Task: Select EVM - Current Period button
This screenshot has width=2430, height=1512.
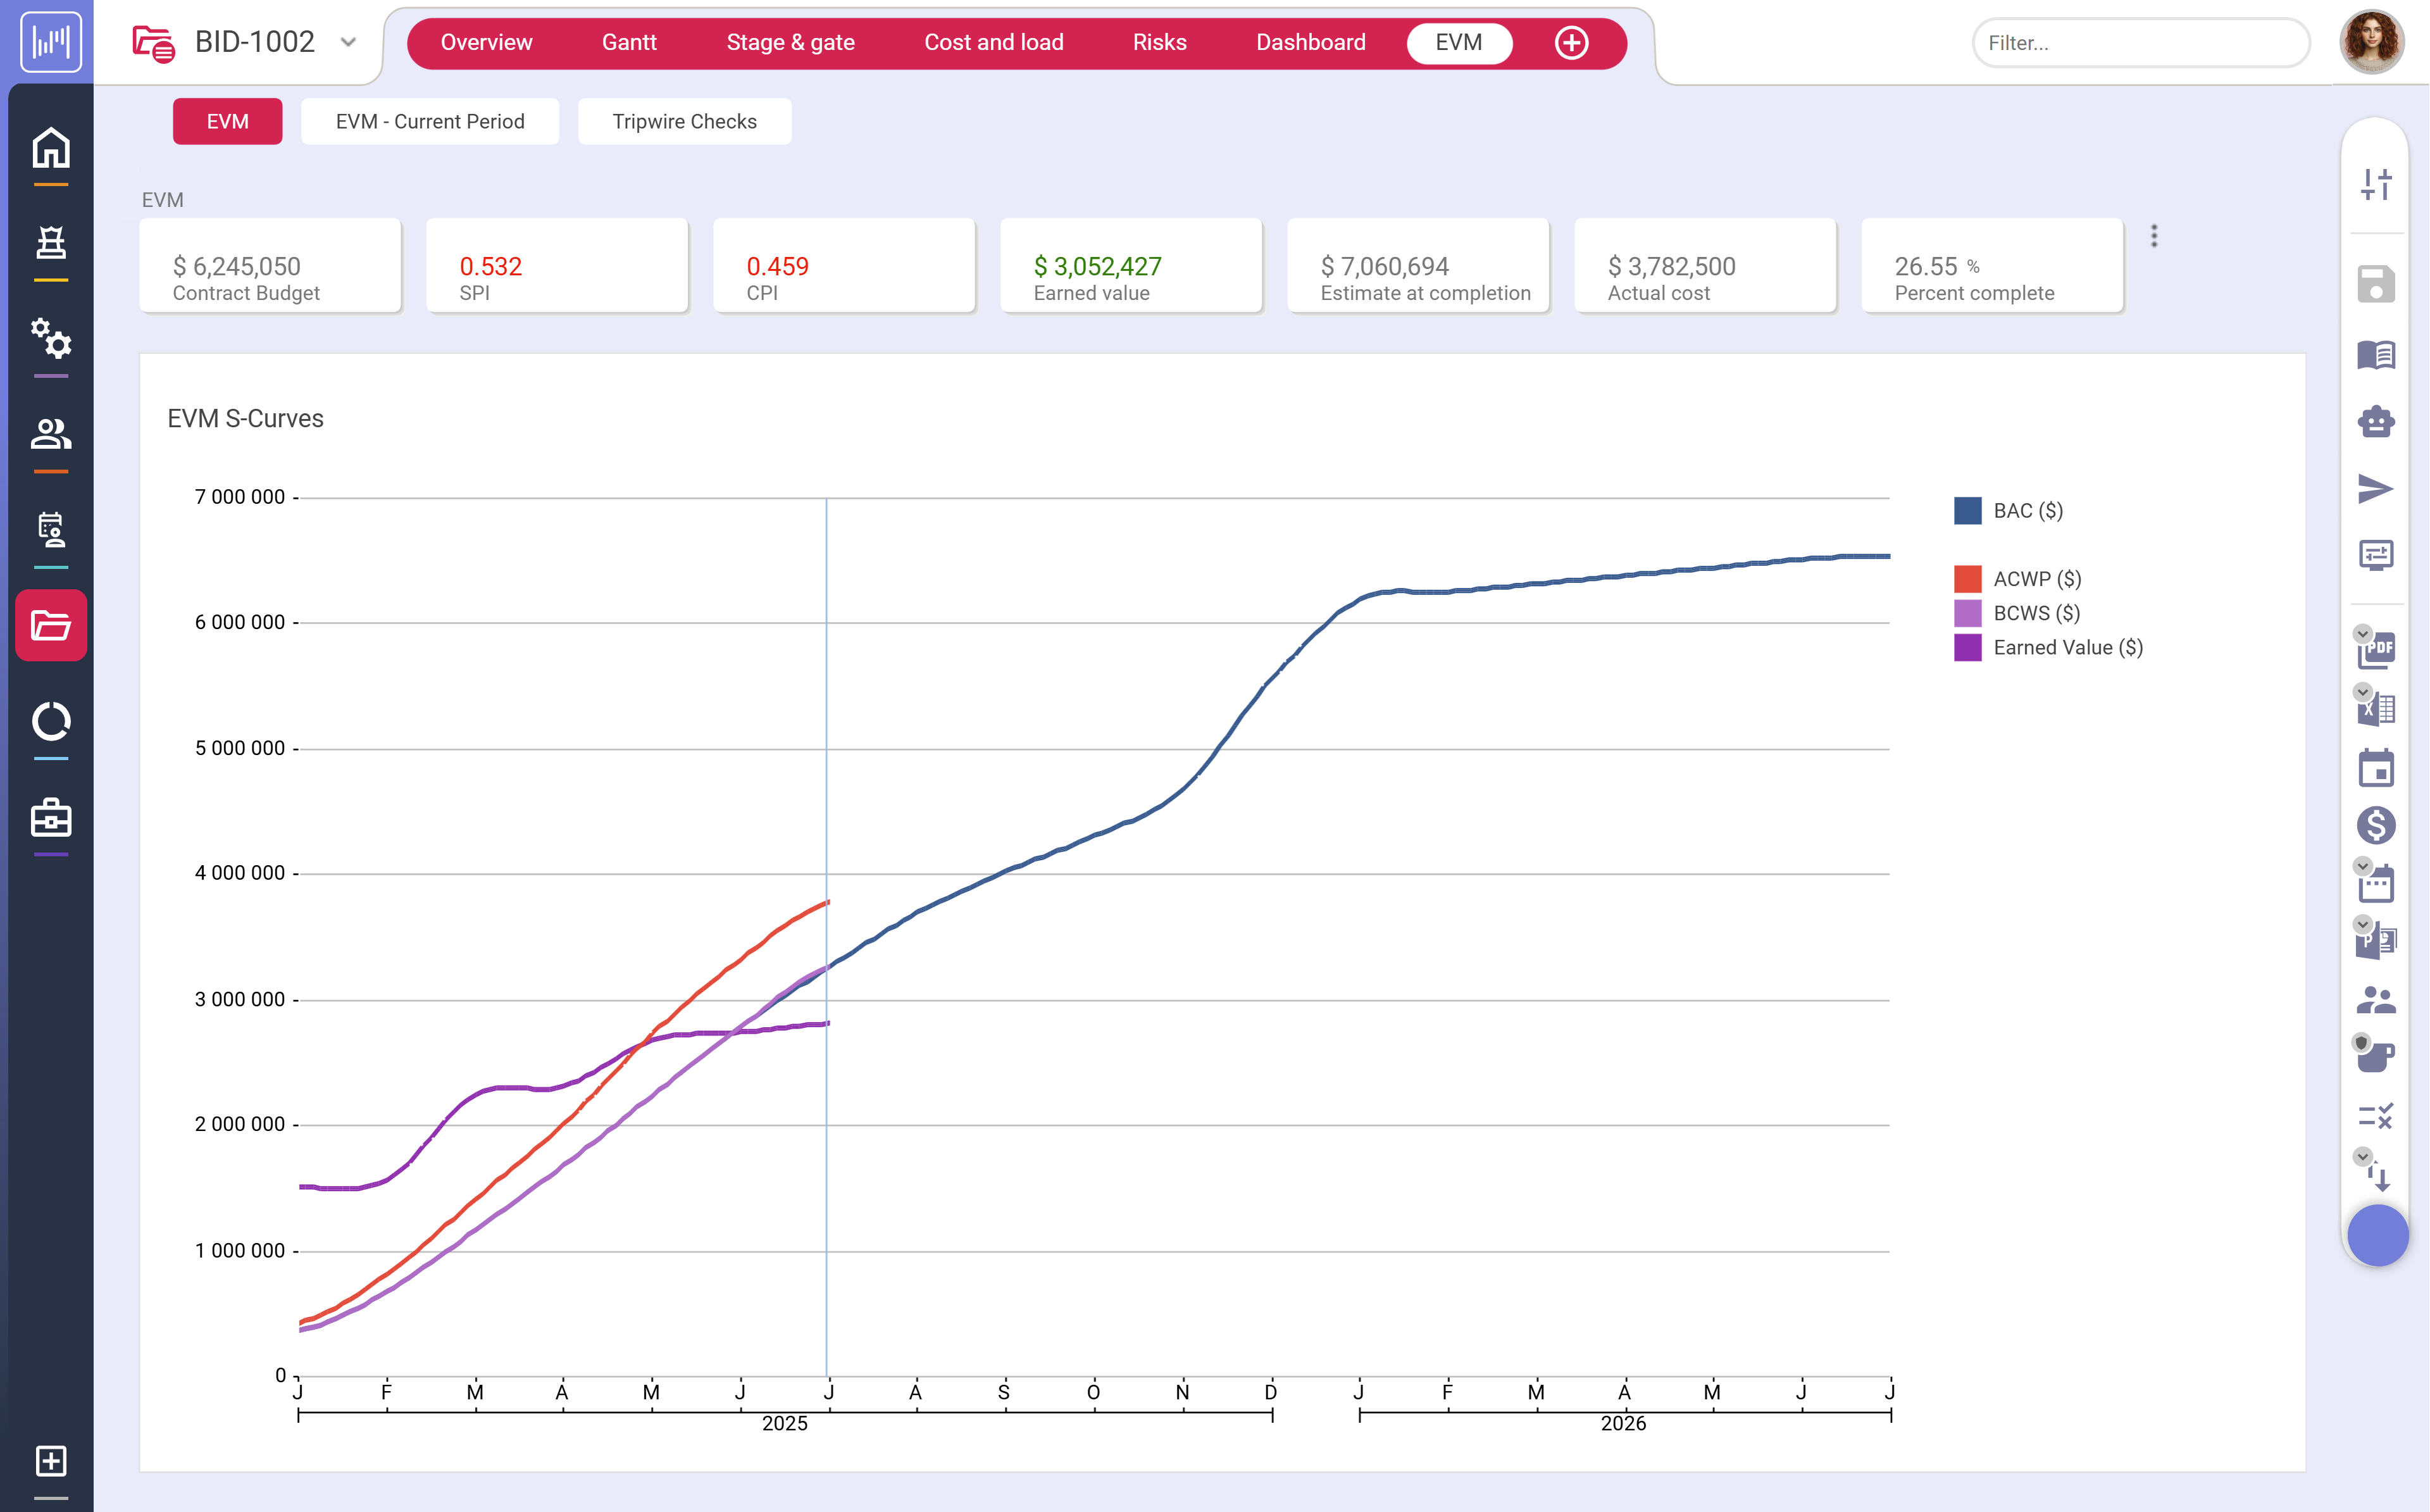Action: (x=430, y=121)
